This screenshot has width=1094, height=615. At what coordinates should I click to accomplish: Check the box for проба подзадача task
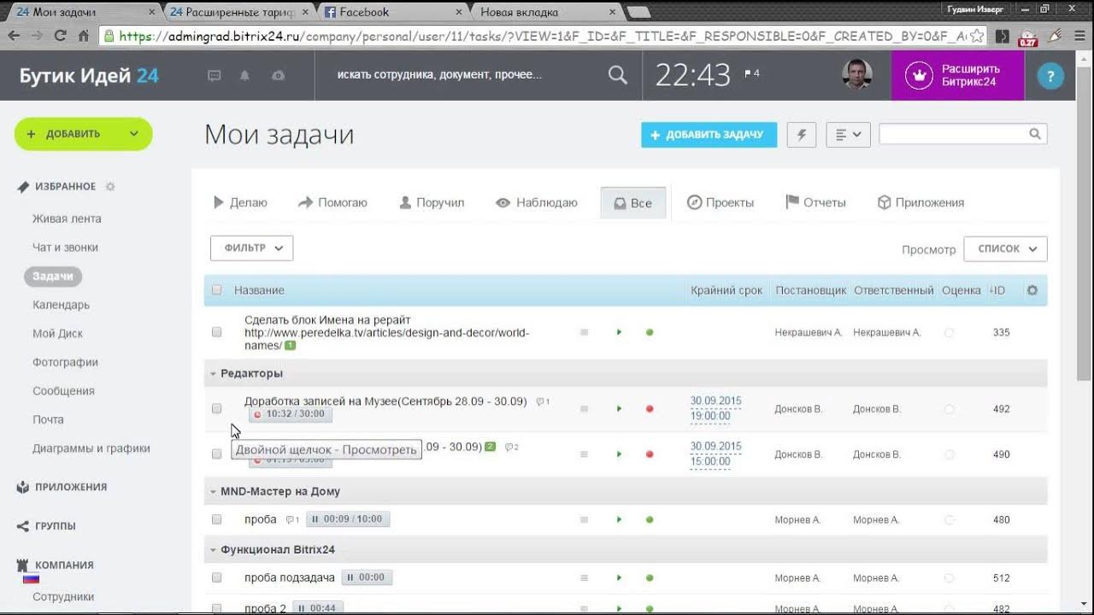tap(216, 577)
